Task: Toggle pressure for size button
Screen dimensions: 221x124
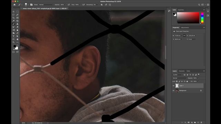Action: tap(106, 4)
